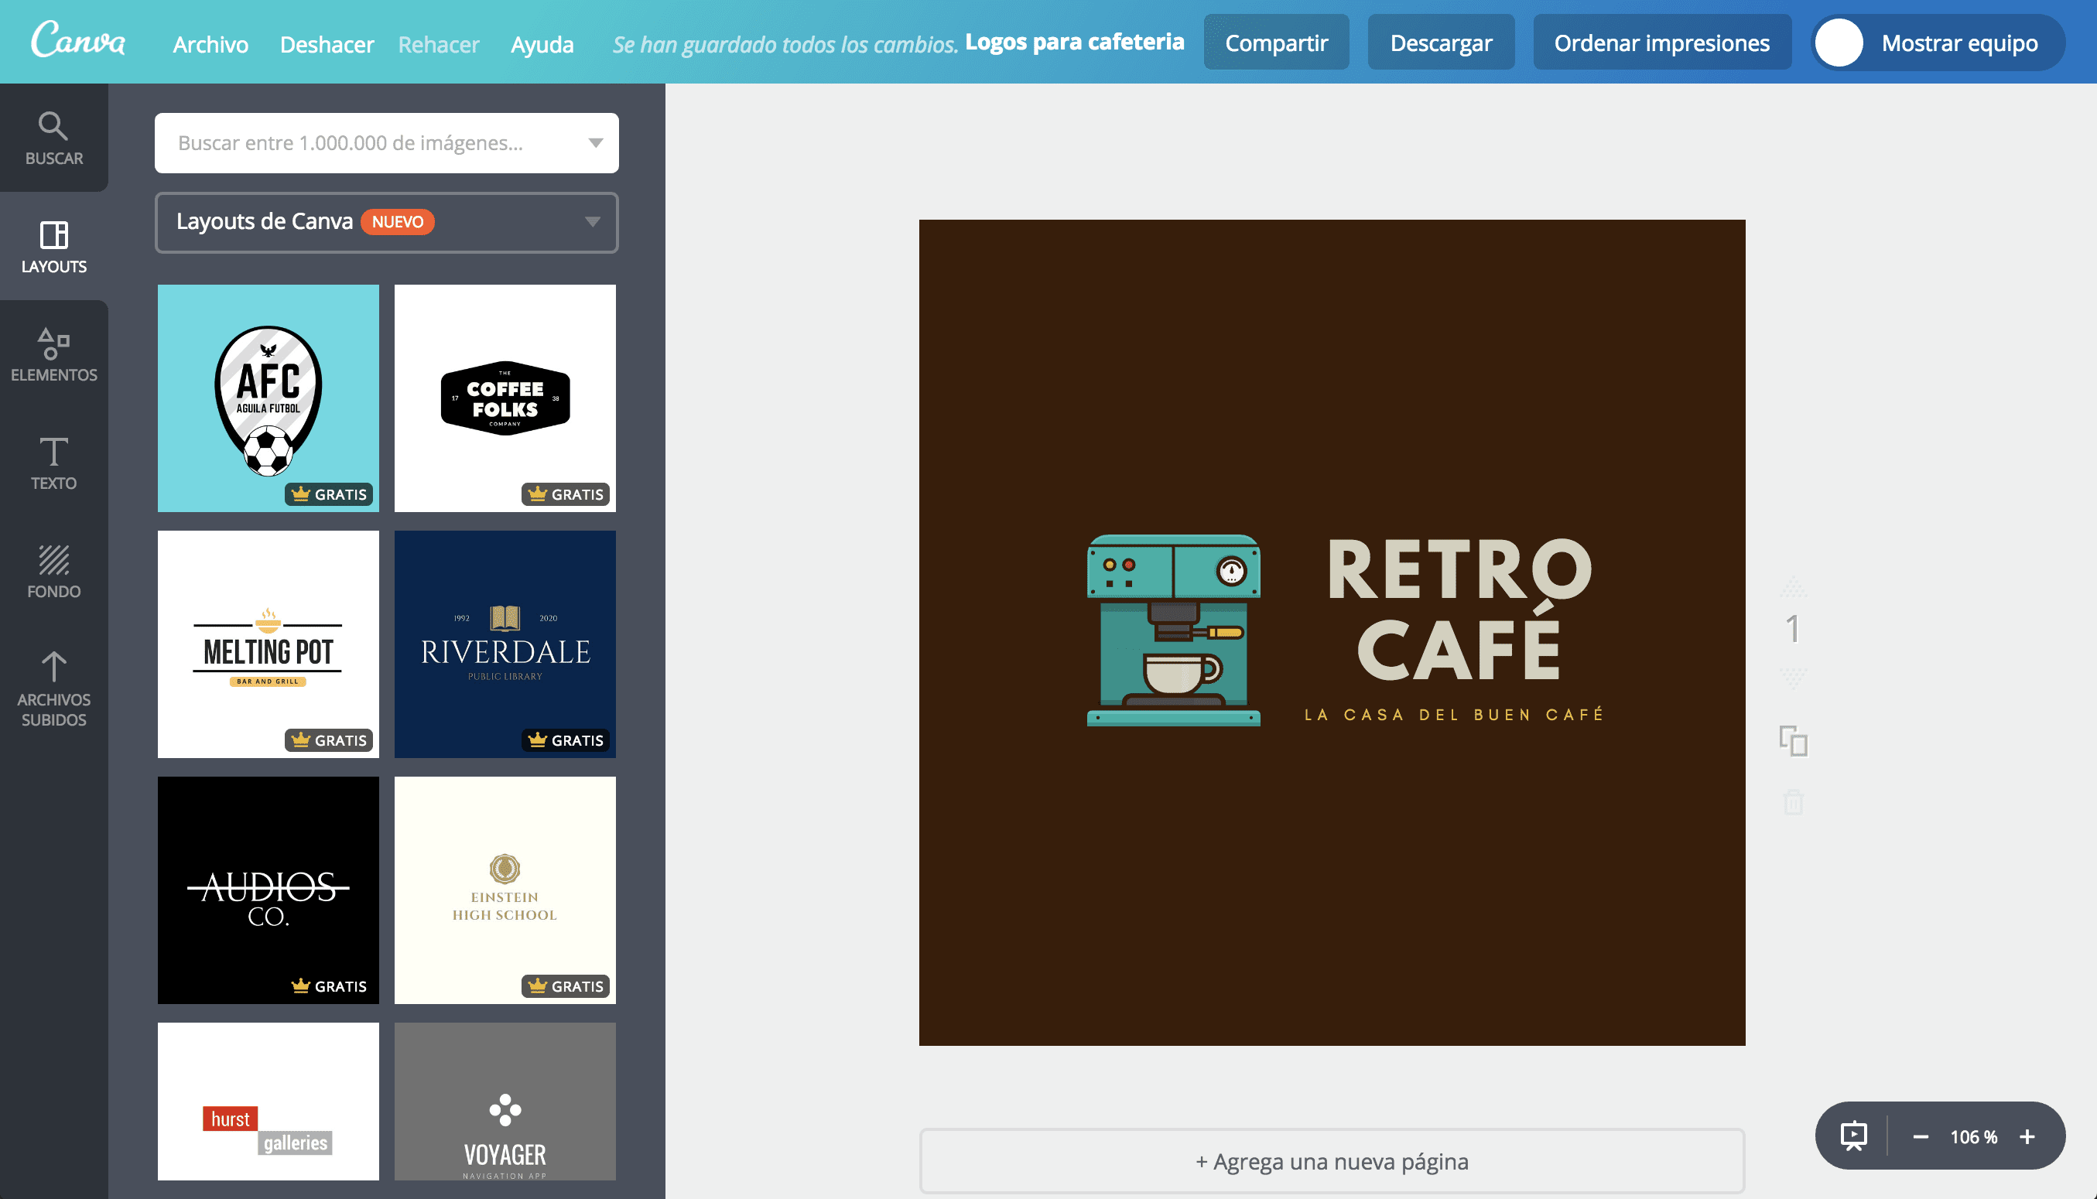Open the 106 % zoom level menu
This screenshot has height=1199, width=2097.
coord(1973,1136)
